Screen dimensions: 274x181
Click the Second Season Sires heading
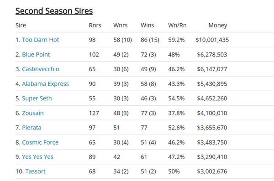pyautogui.click(x=54, y=11)
